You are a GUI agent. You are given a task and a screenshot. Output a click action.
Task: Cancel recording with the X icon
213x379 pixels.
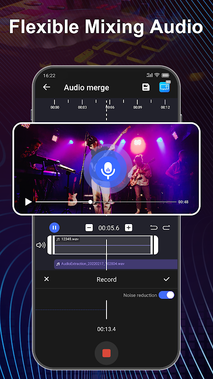click(46, 279)
